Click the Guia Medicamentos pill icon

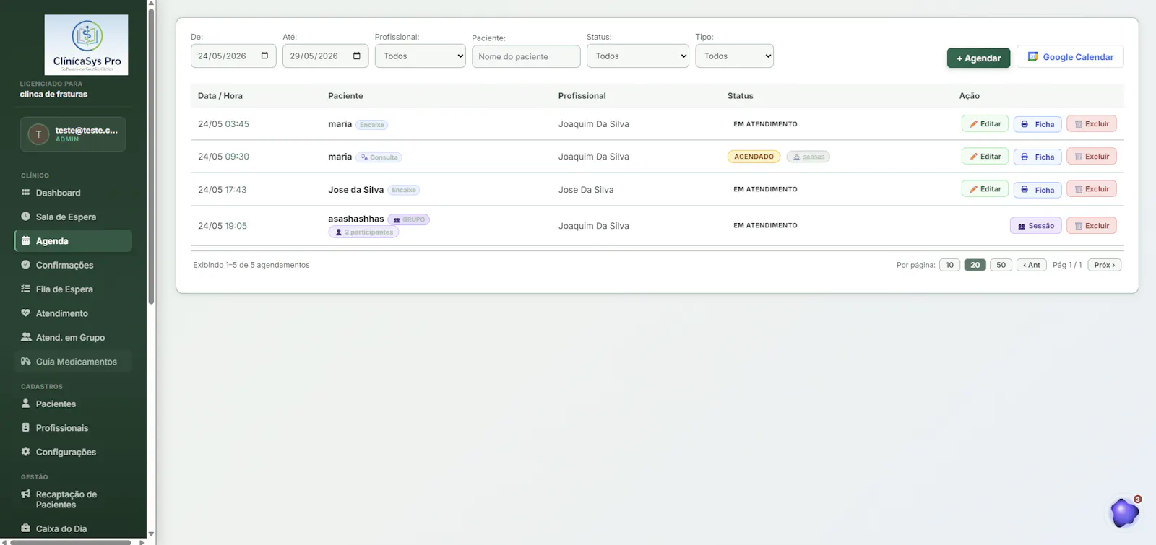[x=26, y=362]
